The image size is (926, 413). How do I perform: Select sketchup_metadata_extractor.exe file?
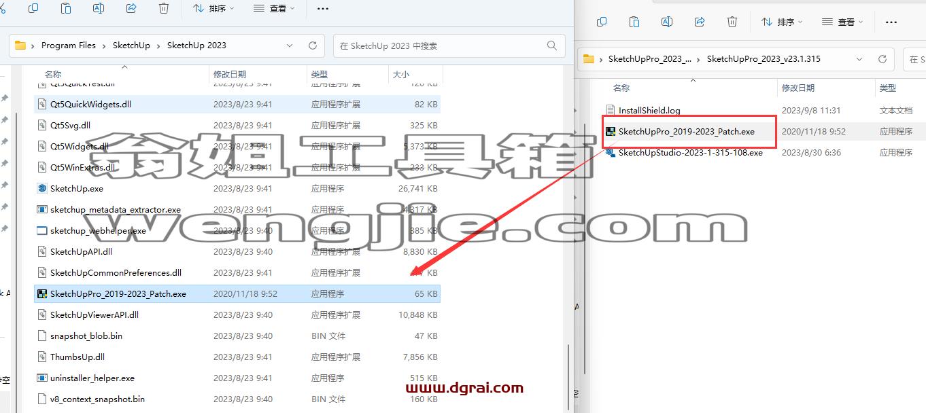(237, 210)
